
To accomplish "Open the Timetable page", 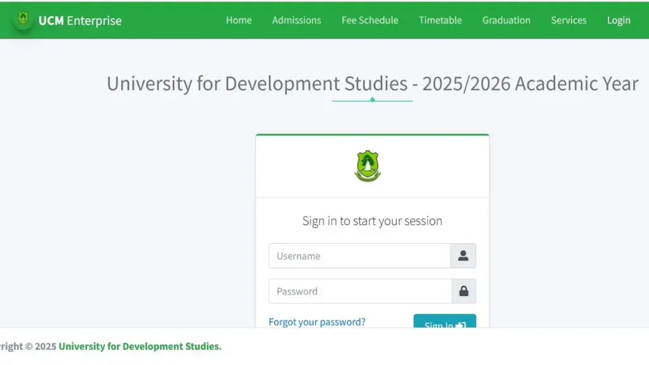I will (x=440, y=20).
